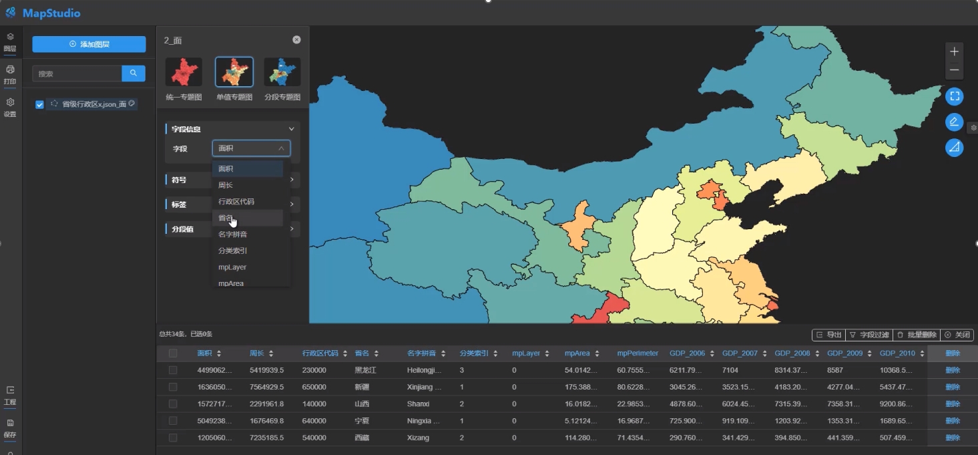
Task: Click 删除 link in 黑龙江 row
Action: (953, 370)
